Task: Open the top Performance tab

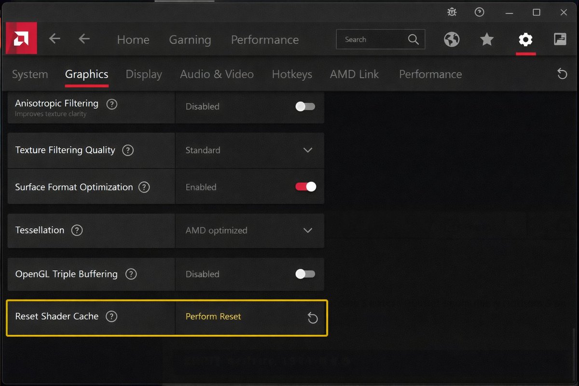Action: 265,40
